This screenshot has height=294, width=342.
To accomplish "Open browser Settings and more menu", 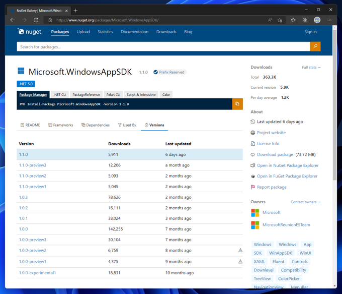I will (329, 20).
